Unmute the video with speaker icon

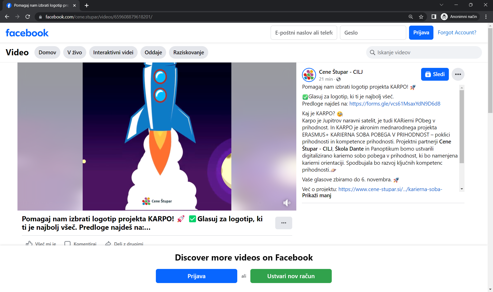pos(287,203)
